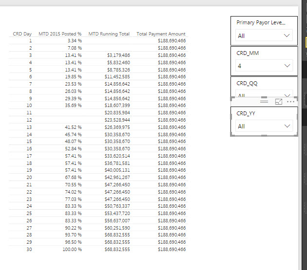Select the 74.02 % posted value
Screen dimensions: 307x270
point(73,192)
